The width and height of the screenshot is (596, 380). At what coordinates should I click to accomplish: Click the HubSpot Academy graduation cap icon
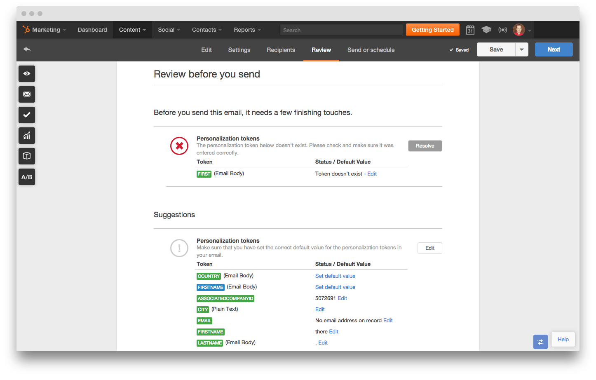point(486,30)
